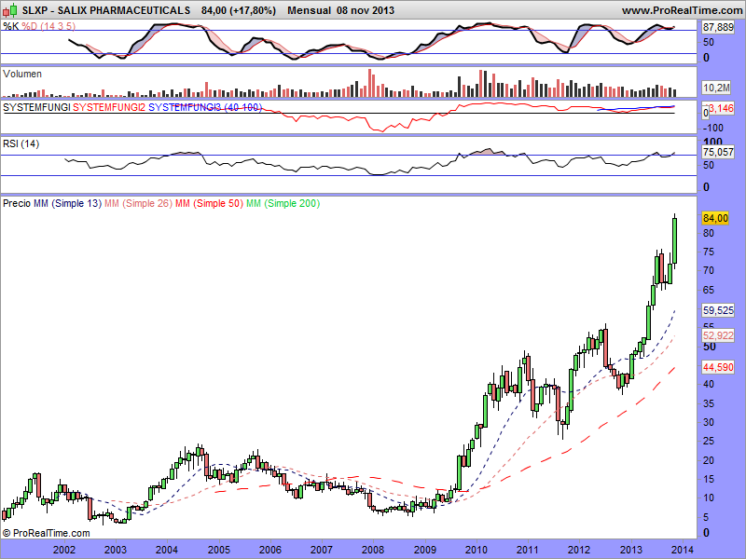The height and width of the screenshot is (559, 746).
Task: Click the candlestick chart icon beside SLXP
Action: (x=9, y=9)
